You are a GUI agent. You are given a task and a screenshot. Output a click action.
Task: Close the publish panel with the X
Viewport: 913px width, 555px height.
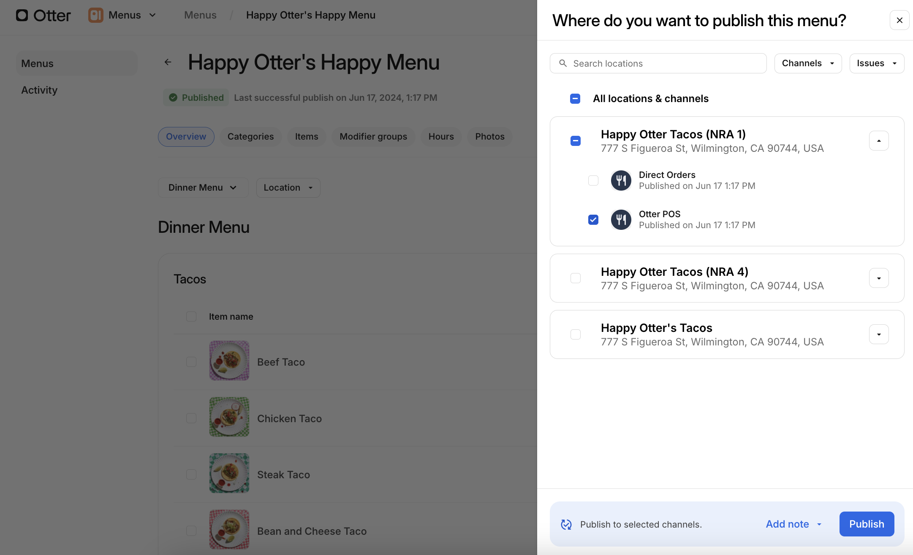899,20
